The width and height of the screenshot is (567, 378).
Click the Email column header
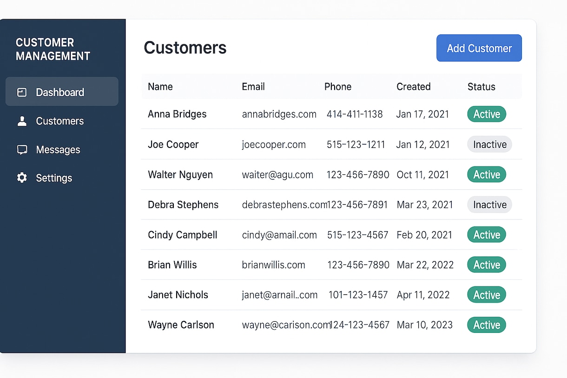click(253, 86)
